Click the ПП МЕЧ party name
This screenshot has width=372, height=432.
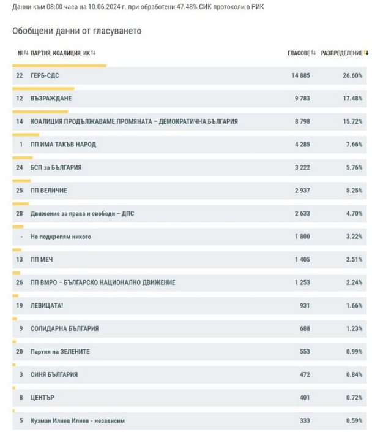(42, 260)
